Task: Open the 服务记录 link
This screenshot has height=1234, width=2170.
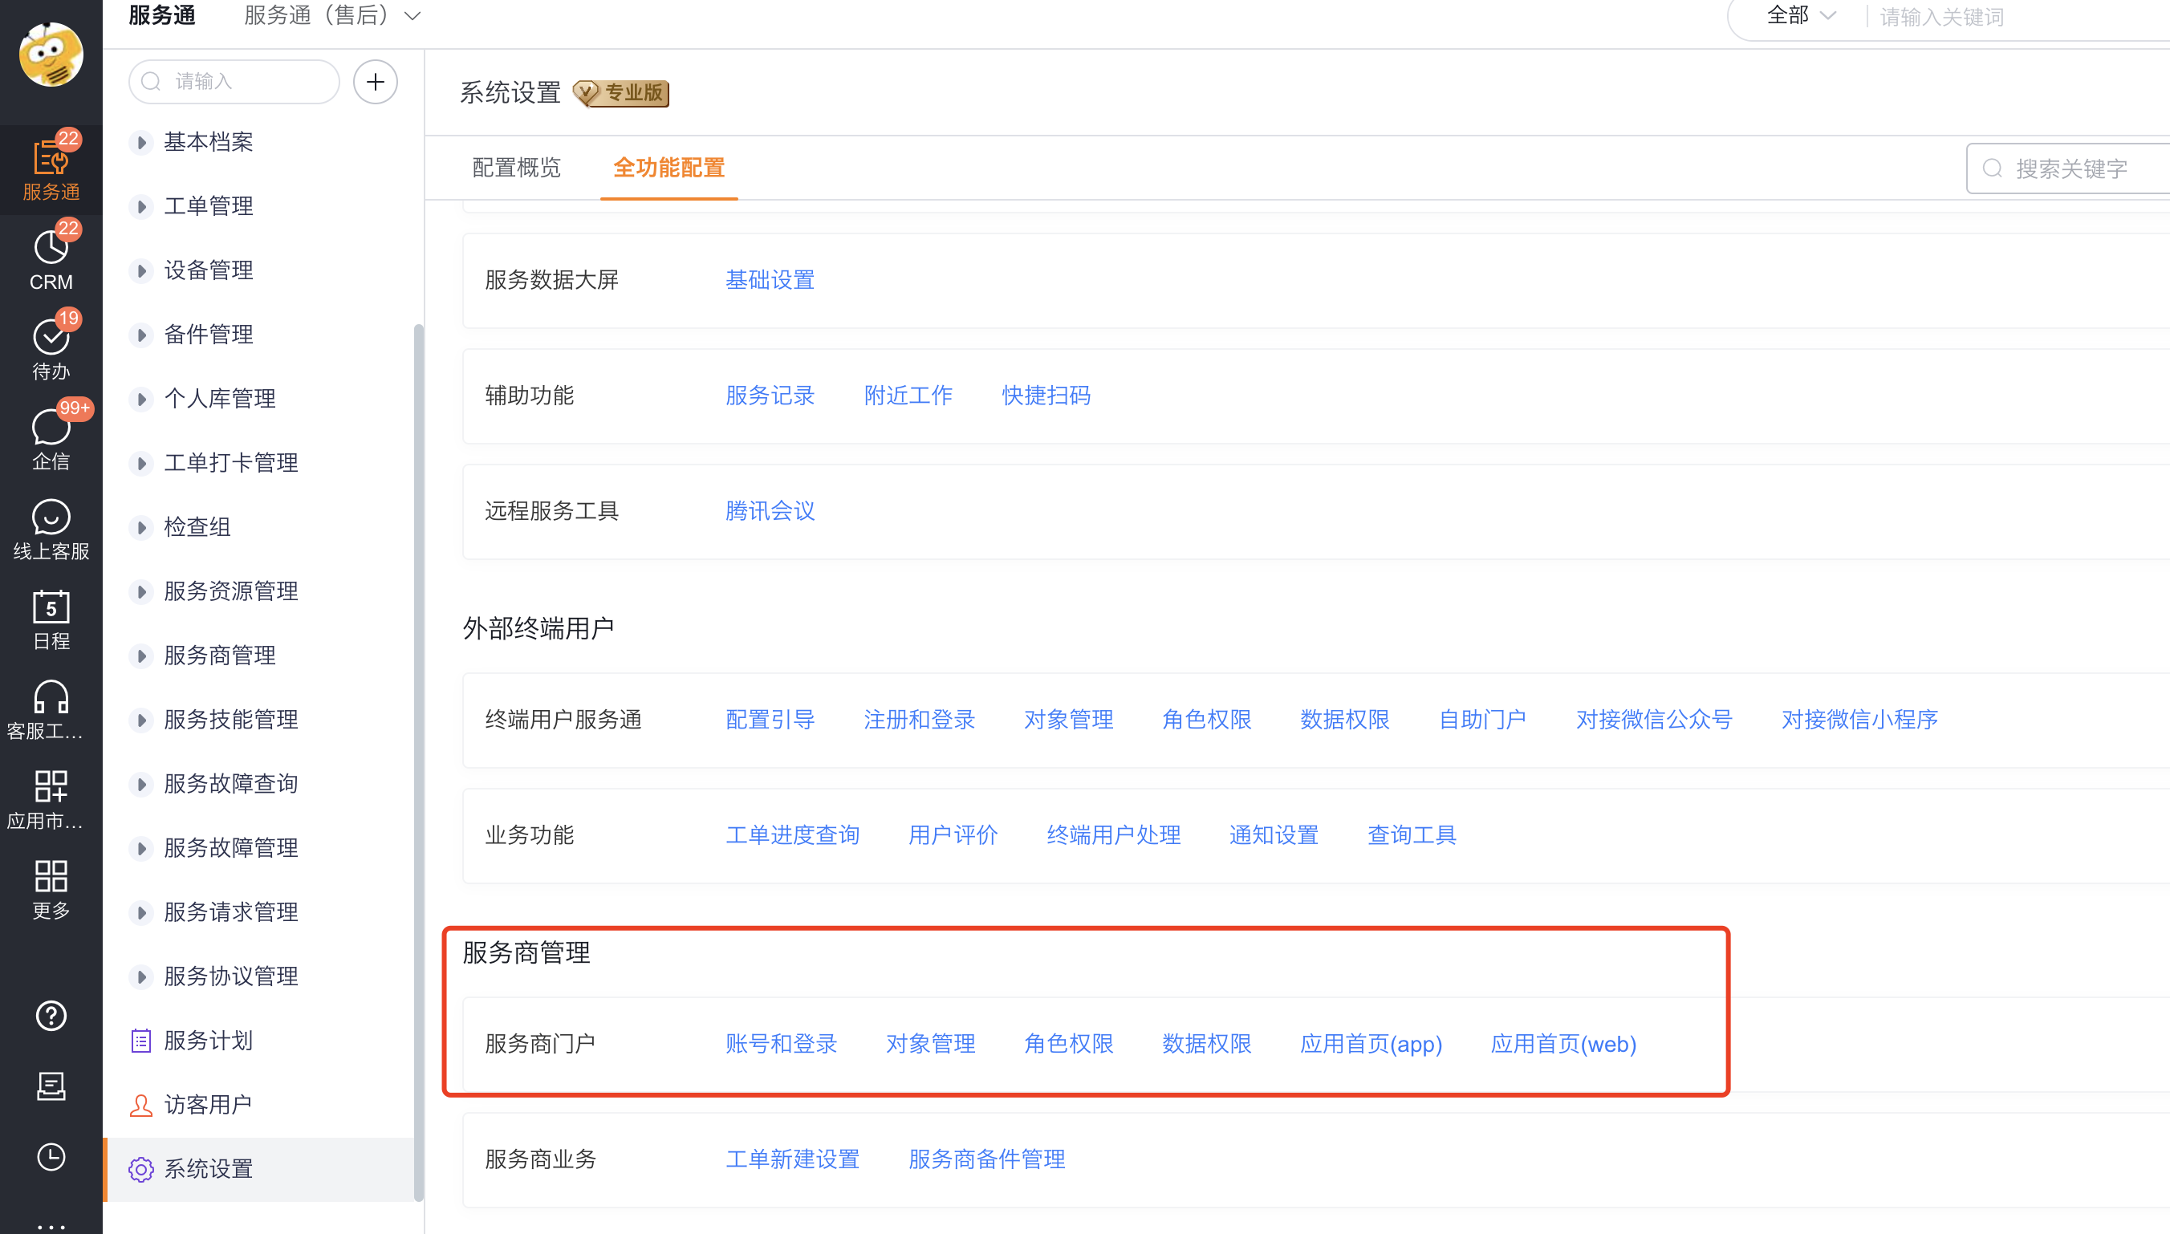Action: 770,395
